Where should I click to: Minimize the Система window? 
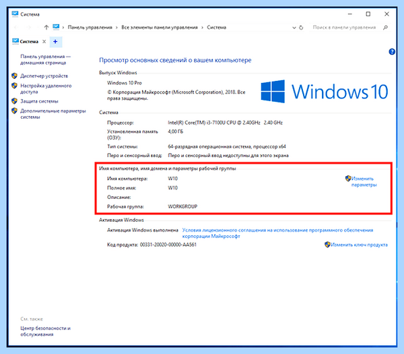tap(349, 14)
